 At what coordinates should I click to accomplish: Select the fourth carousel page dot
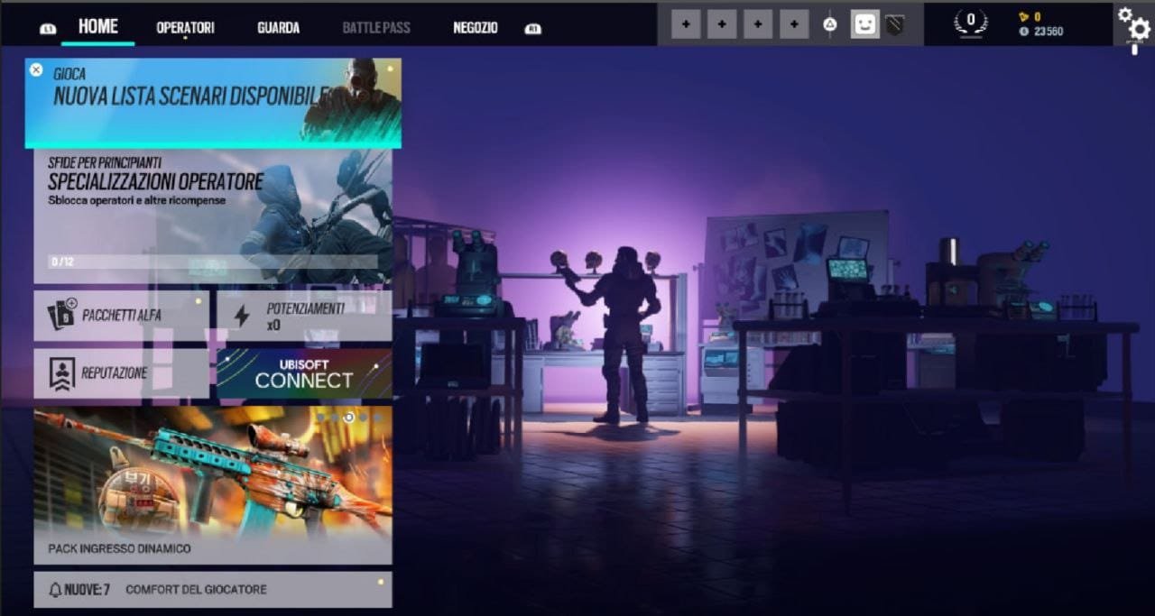click(x=364, y=418)
